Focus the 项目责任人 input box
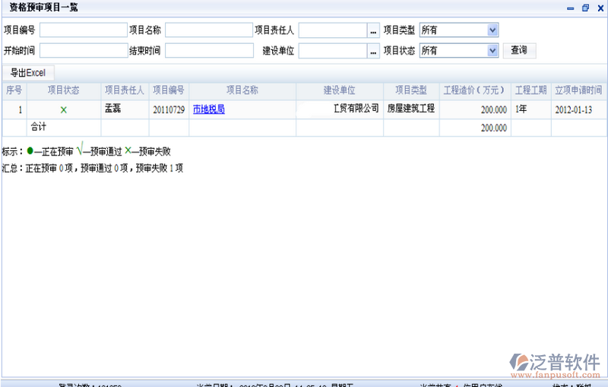The height and width of the screenshot is (387, 608). pyautogui.click(x=333, y=30)
